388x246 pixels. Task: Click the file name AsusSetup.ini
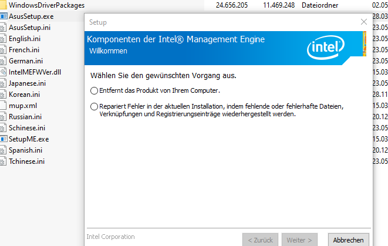30,28
